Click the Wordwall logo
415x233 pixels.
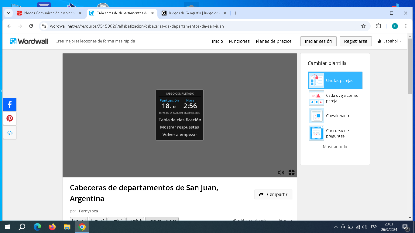29,41
